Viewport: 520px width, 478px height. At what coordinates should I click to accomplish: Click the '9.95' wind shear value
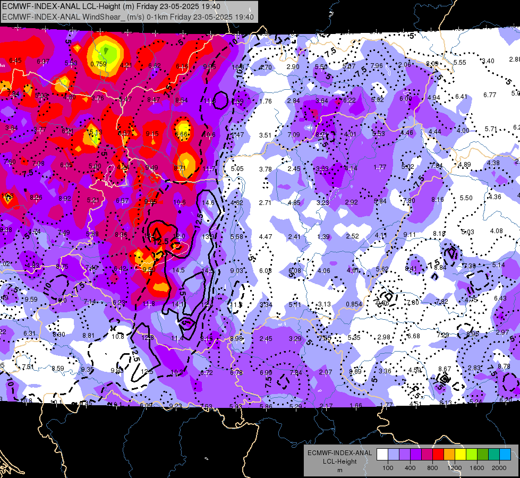point(210,67)
